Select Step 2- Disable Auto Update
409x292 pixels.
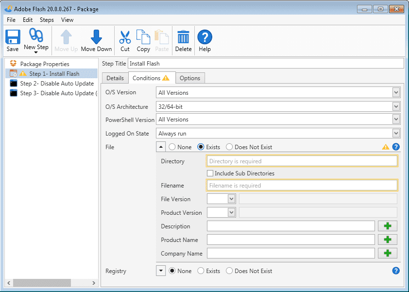click(57, 83)
